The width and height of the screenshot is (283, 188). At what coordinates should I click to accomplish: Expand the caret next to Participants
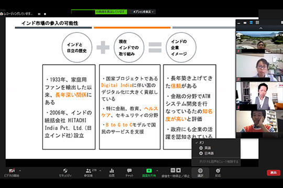pos(100,171)
